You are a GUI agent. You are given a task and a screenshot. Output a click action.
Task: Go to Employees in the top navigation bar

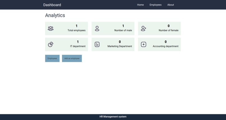tap(156, 5)
